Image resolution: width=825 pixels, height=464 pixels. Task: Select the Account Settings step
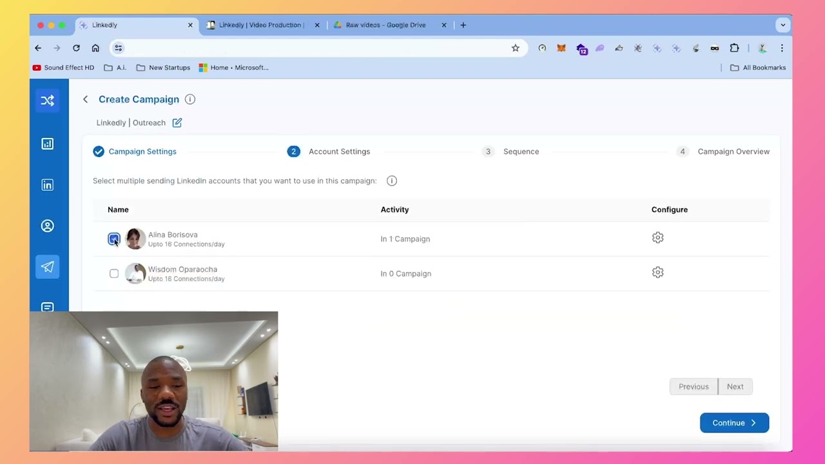pos(329,151)
